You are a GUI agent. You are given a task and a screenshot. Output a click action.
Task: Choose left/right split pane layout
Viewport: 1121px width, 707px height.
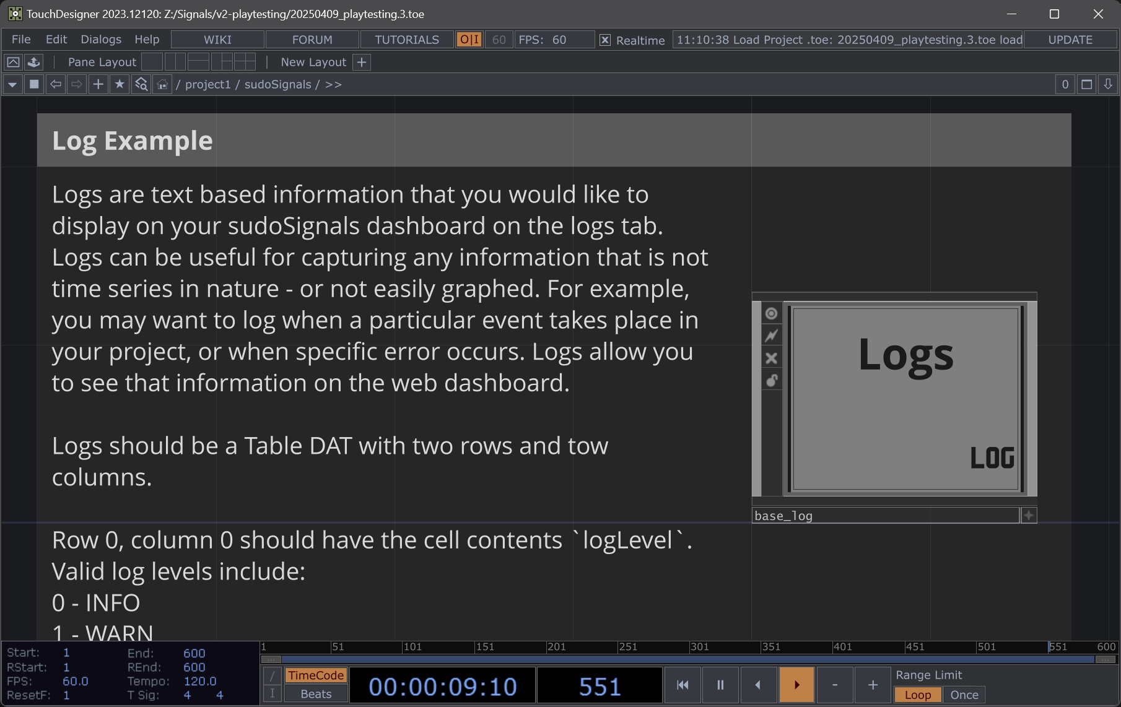click(175, 62)
